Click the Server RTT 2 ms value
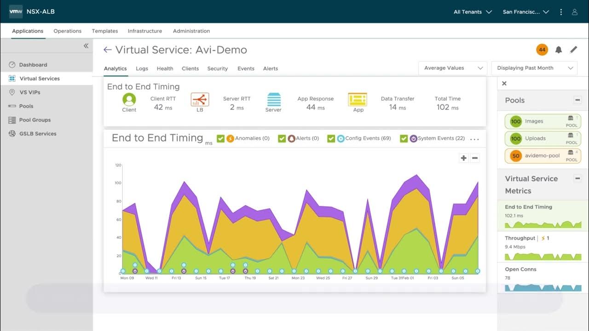 pos(237,107)
